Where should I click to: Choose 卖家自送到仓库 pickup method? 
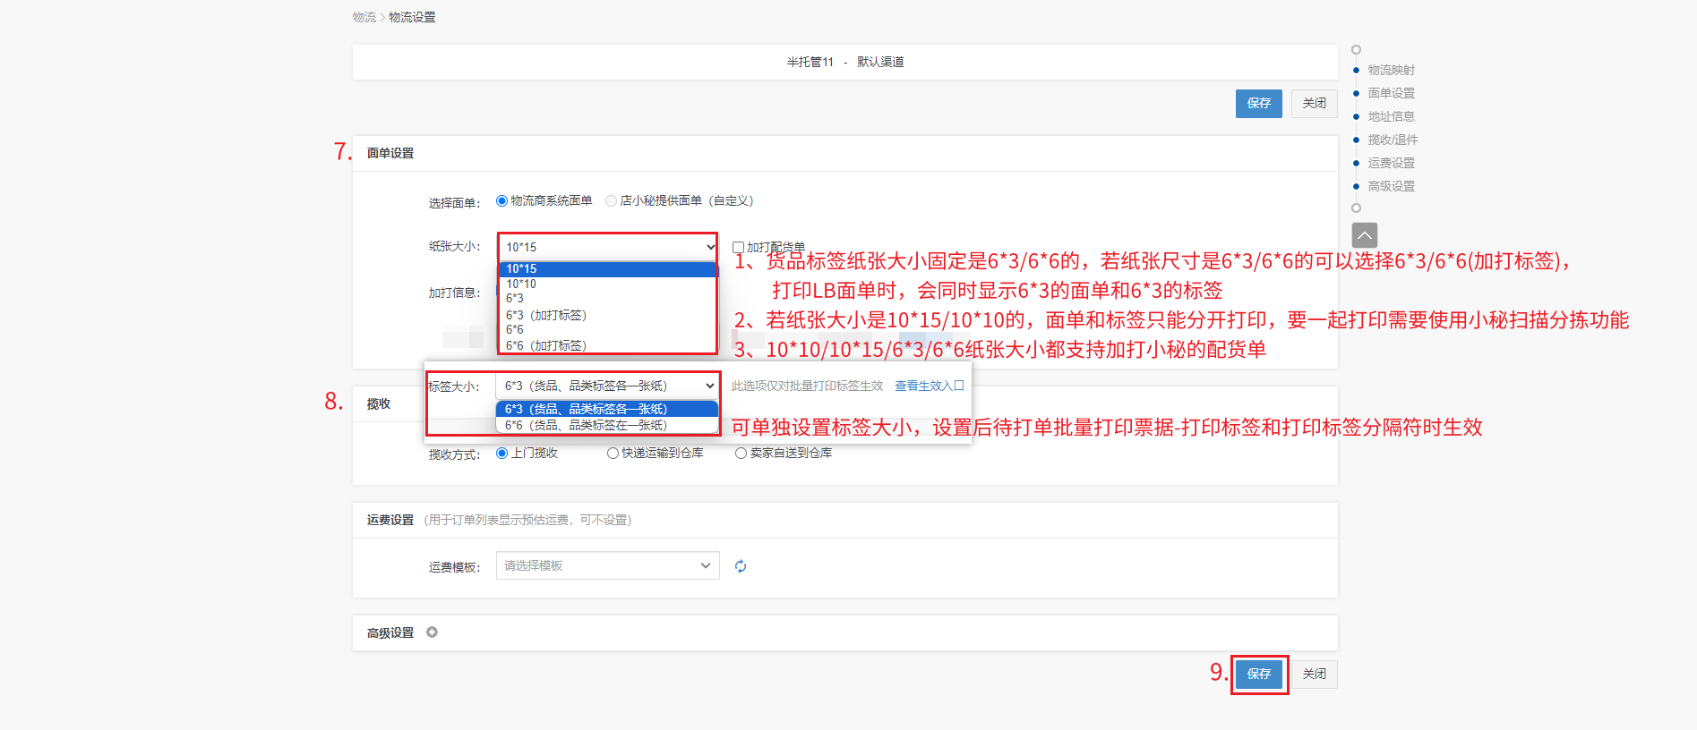[x=741, y=454]
